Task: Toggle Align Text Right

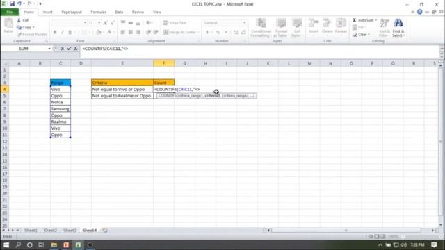Action: (x=138, y=32)
